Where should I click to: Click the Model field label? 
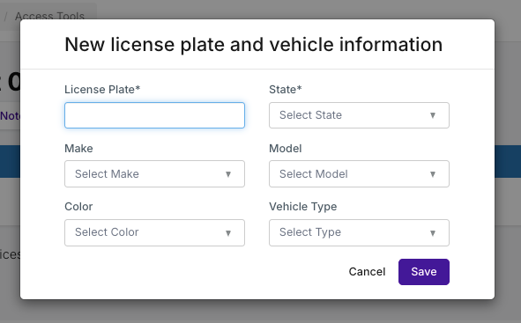pyautogui.click(x=286, y=149)
